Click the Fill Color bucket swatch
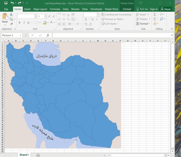This screenshot has width=181, height=157. pyautogui.click(x=45, y=23)
